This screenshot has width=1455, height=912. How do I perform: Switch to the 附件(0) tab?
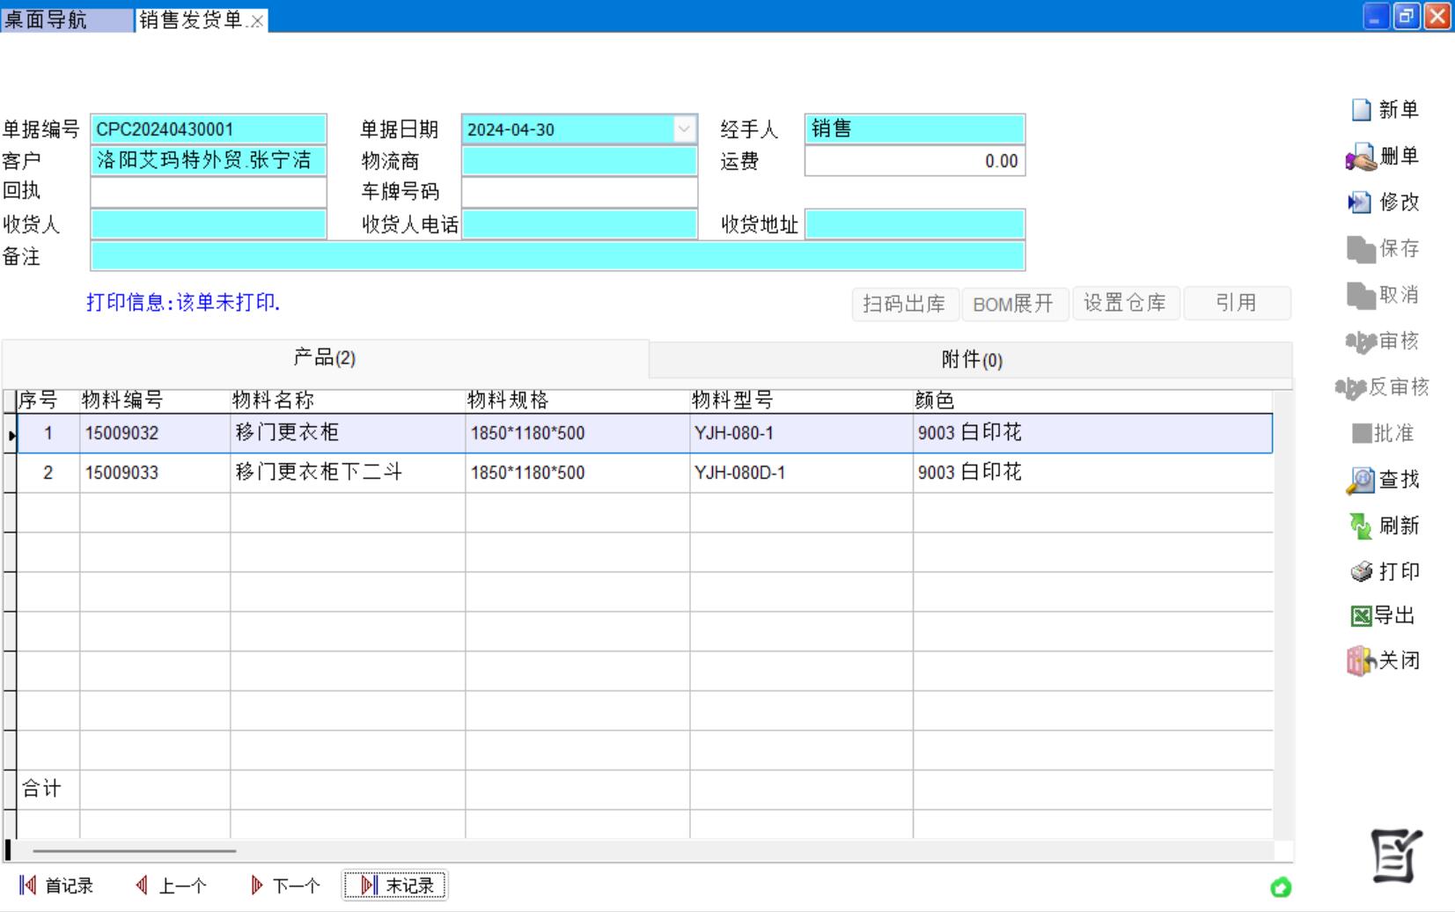tap(971, 360)
